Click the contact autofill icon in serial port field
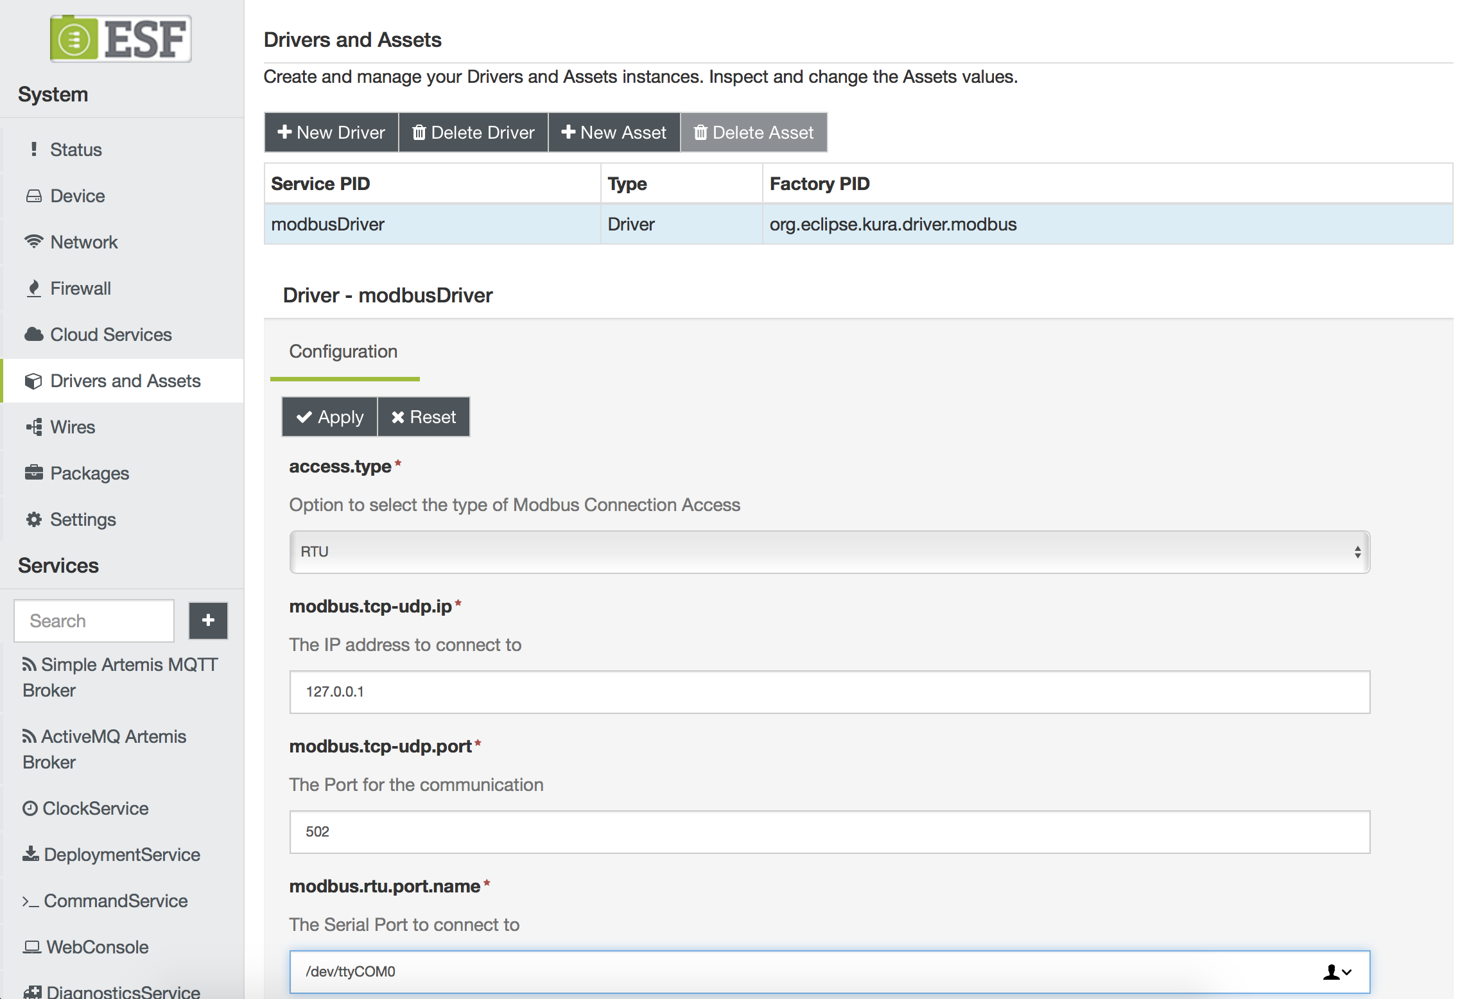1469x999 pixels. 1337,972
